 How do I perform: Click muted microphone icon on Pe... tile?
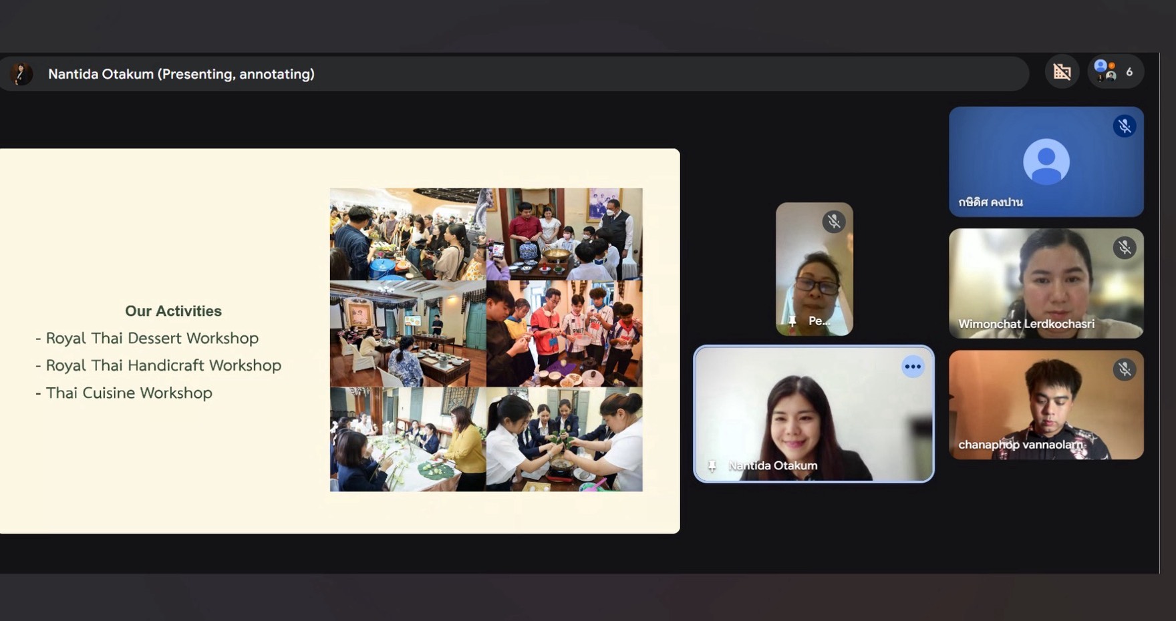tap(833, 222)
